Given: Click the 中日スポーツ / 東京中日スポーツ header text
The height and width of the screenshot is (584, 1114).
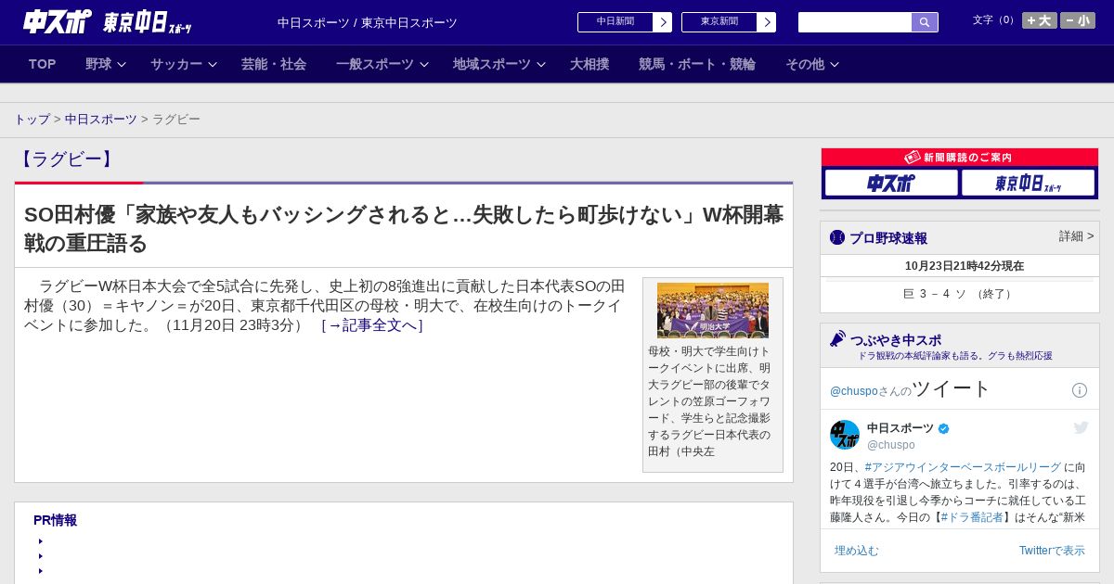Looking at the screenshot, I should click(x=368, y=23).
